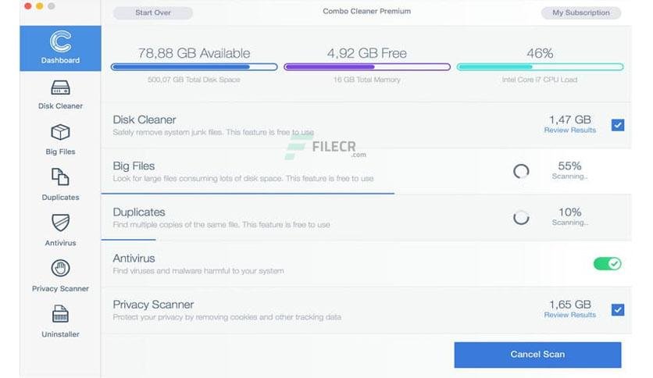Click the Antivirus row title

point(134,259)
